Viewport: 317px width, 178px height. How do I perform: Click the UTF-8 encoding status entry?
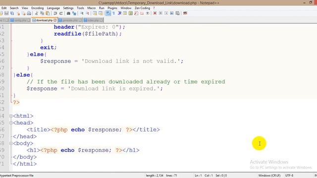coord(289,176)
